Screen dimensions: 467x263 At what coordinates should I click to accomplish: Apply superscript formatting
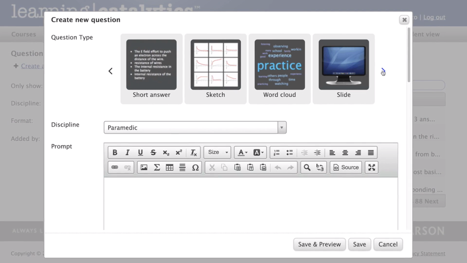tap(179, 152)
